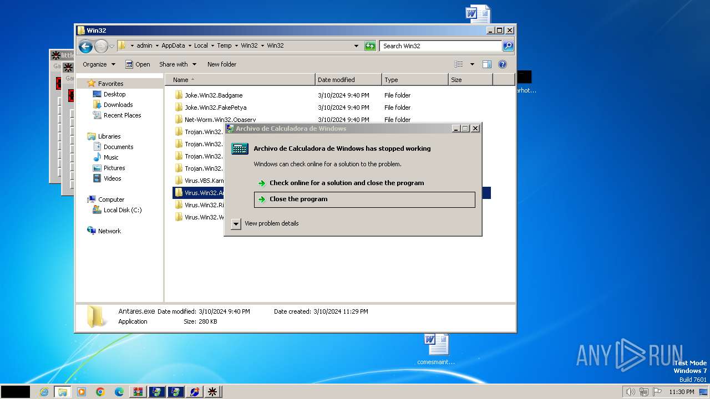Select the Joke.Win32.Badgame folder
Screen dimensions: 710x399
click(214, 95)
